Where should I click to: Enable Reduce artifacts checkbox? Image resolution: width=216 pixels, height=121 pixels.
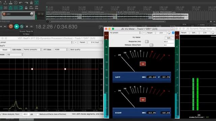[x=37, y=114]
